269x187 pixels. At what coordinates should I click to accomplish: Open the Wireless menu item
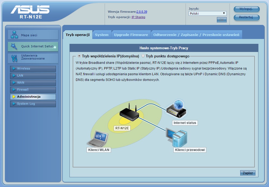coord(33,69)
